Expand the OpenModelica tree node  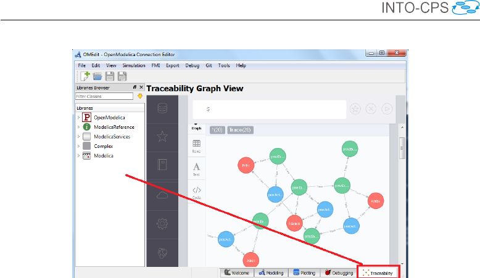[x=79, y=118]
